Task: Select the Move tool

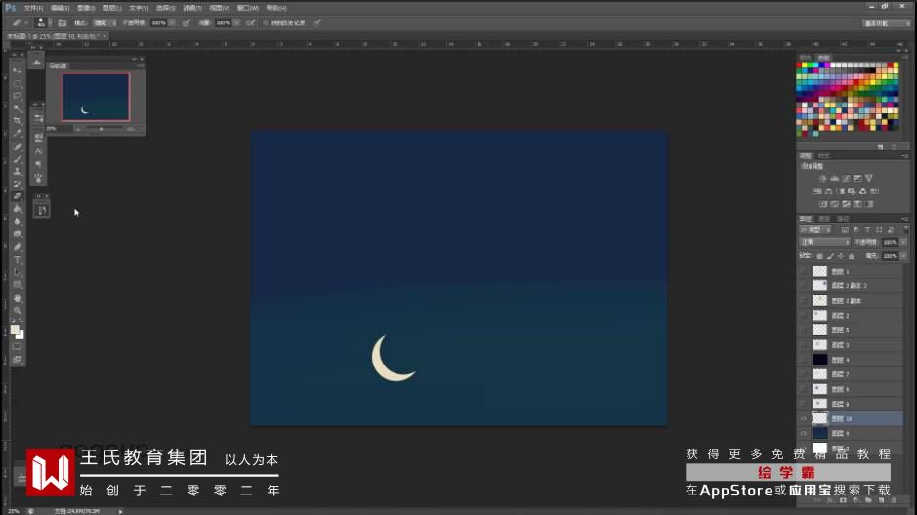Action: coord(18,70)
